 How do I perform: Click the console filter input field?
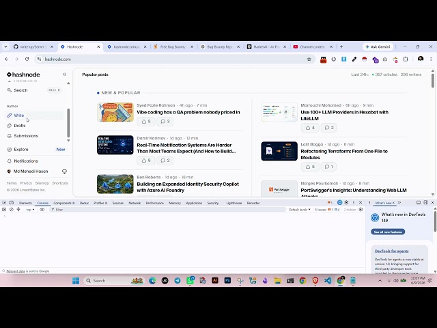pos(169,210)
